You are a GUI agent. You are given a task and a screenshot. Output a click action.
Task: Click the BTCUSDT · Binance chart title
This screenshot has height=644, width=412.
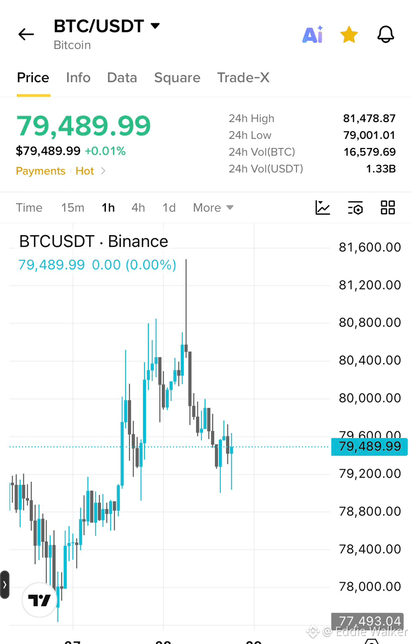(94, 242)
